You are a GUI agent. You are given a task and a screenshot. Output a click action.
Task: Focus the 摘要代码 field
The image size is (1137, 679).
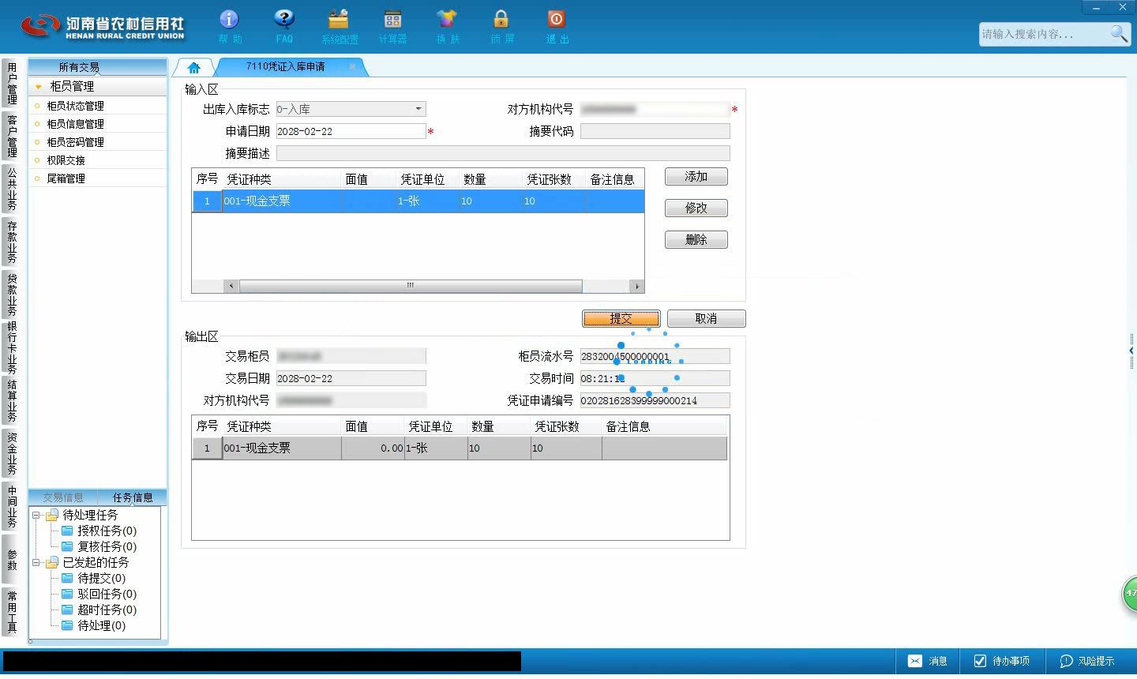(655, 131)
